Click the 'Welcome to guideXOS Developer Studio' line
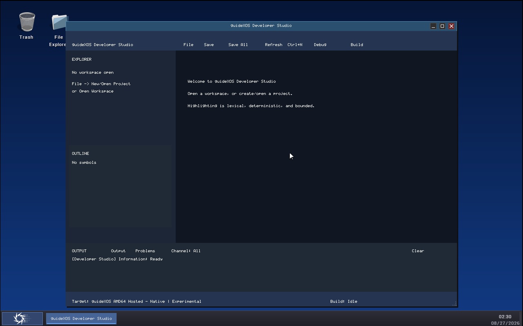 (232, 81)
